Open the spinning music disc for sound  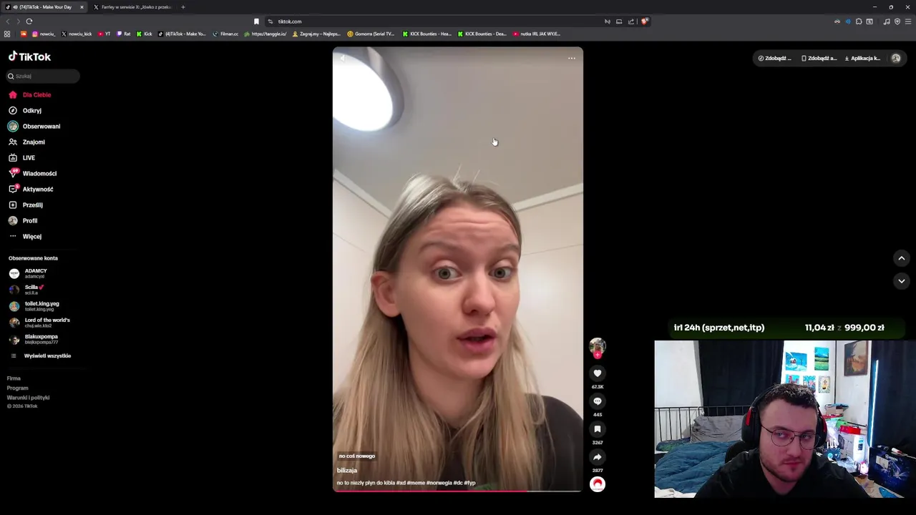tap(598, 484)
